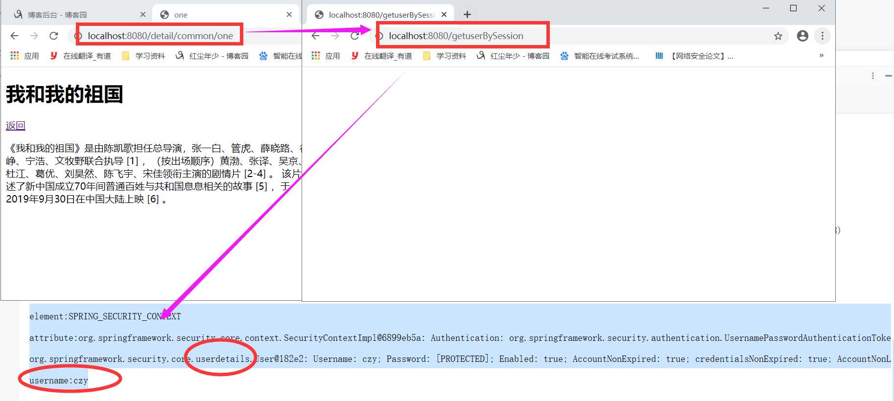This screenshot has height=401, width=894.
Task: Open 学习资料 bookmark folder in the "one" window
Action: pos(143,56)
